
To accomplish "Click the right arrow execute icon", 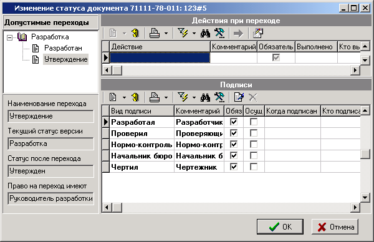I will [x=238, y=34].
